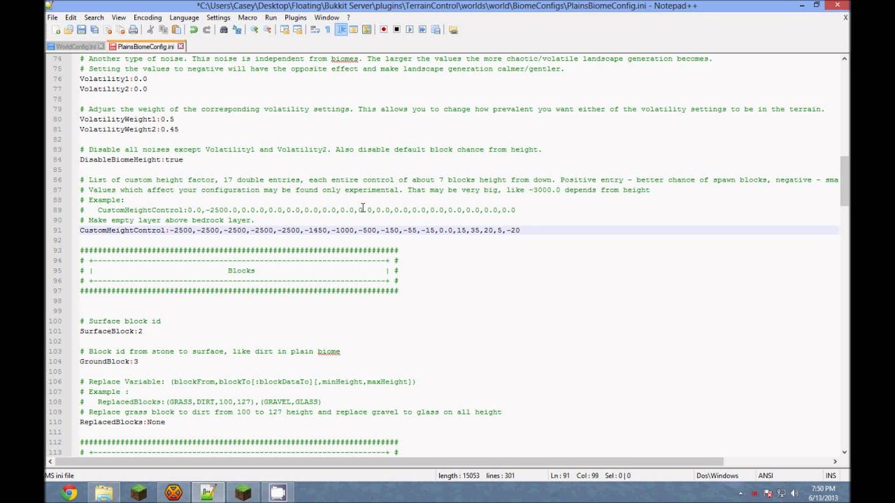Start macro recording with red dot icon
Image resolution: width=895 pixels, height=503 pixels.
point(383,29)
